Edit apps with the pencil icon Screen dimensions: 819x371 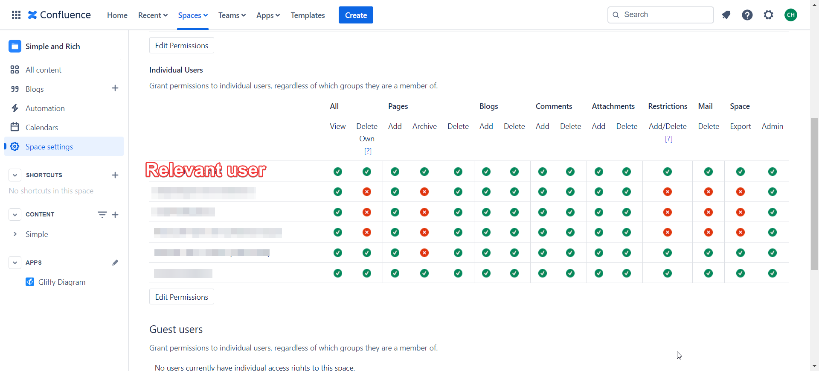(x=115, y=263)
